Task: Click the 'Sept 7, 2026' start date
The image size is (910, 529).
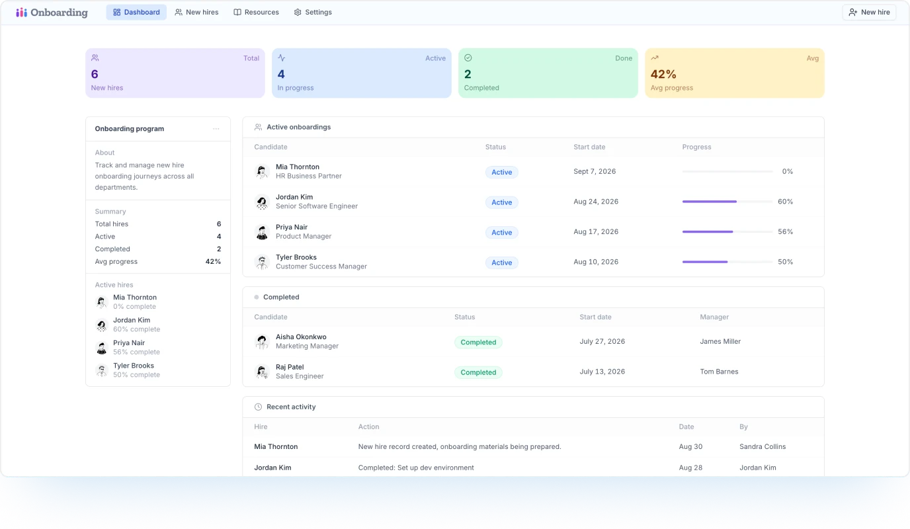Action: 595,171
